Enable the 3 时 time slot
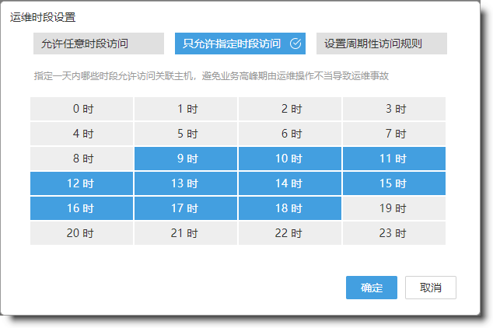The height and width of the screenshot is (328, 493). pyautogui.click(x=395, y=109)
